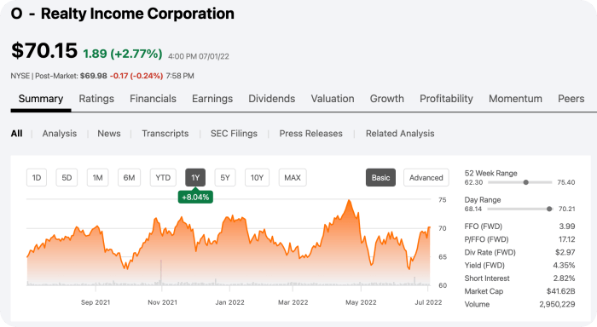Image resolution: width=597 pixels, height=327 pixels.
Task: Switch chart to 5Y range
Action: click(225, 178)
